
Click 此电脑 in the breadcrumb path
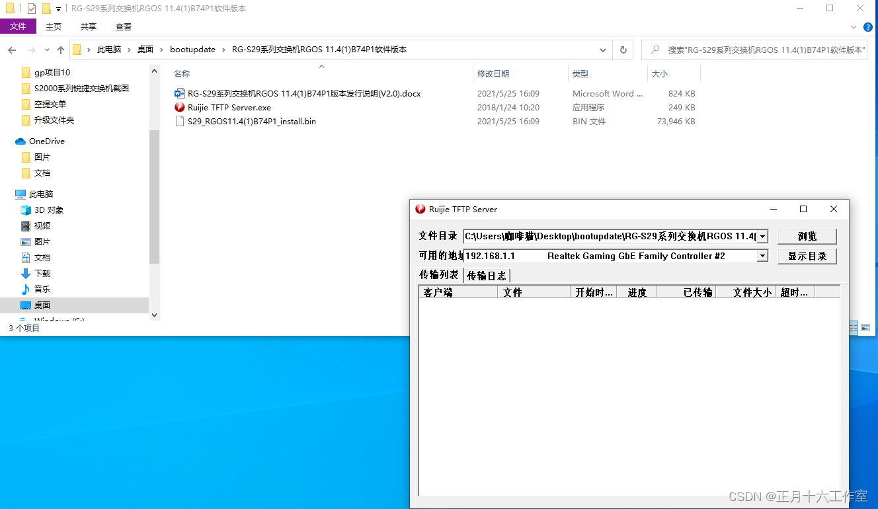click(109, 50)
